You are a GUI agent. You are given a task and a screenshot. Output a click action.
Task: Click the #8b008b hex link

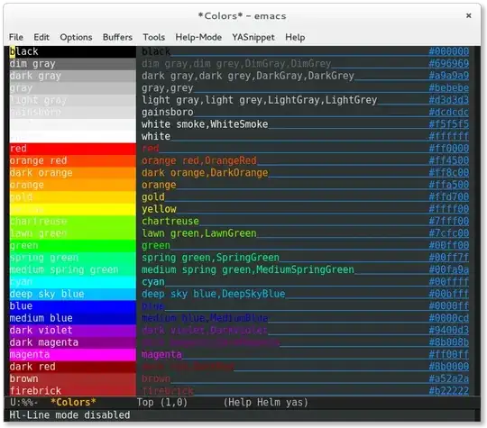(449, 341)
